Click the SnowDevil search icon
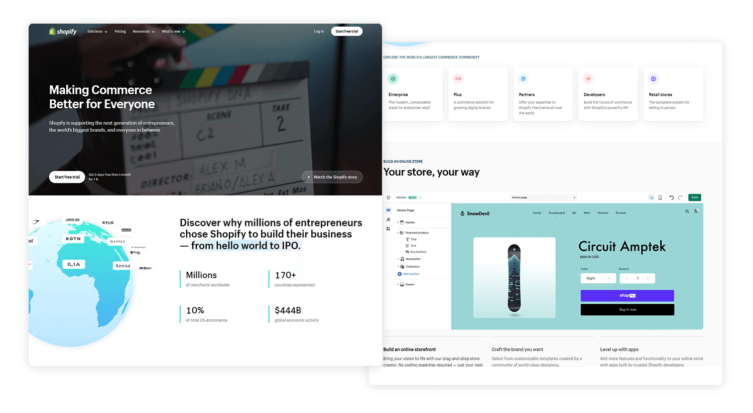Image resolution: width=753 pixels, height=413 pixels. 687,212
